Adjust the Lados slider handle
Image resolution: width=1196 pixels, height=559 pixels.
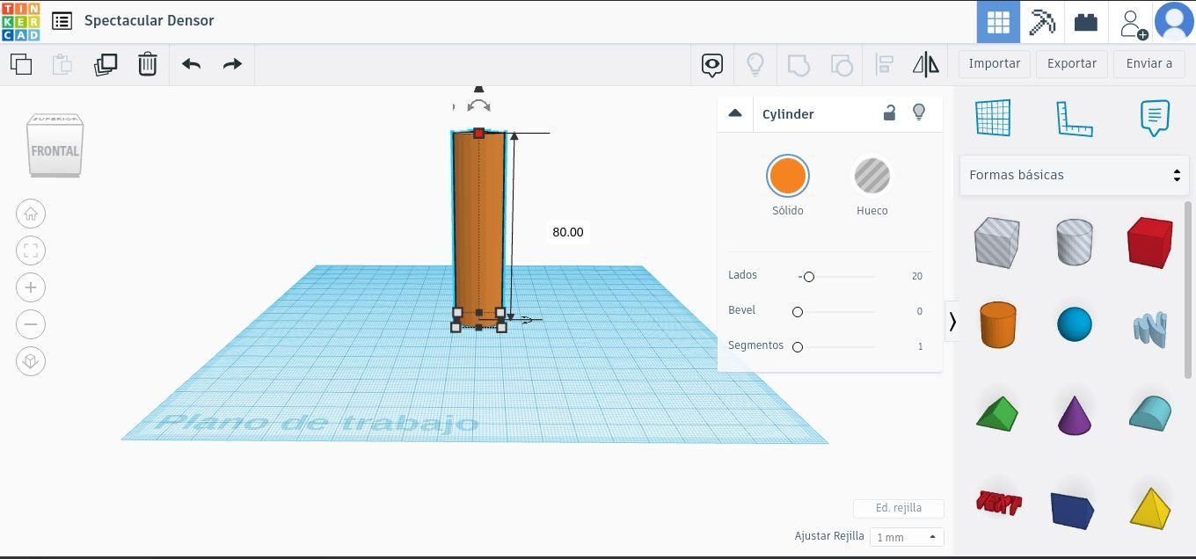809,277
